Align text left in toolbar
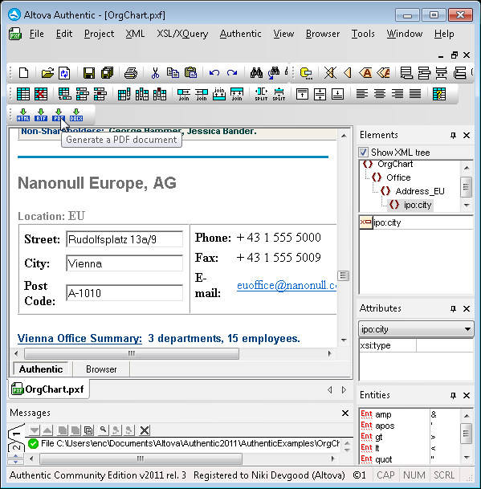Screen dimensions: 481x489 362,94
